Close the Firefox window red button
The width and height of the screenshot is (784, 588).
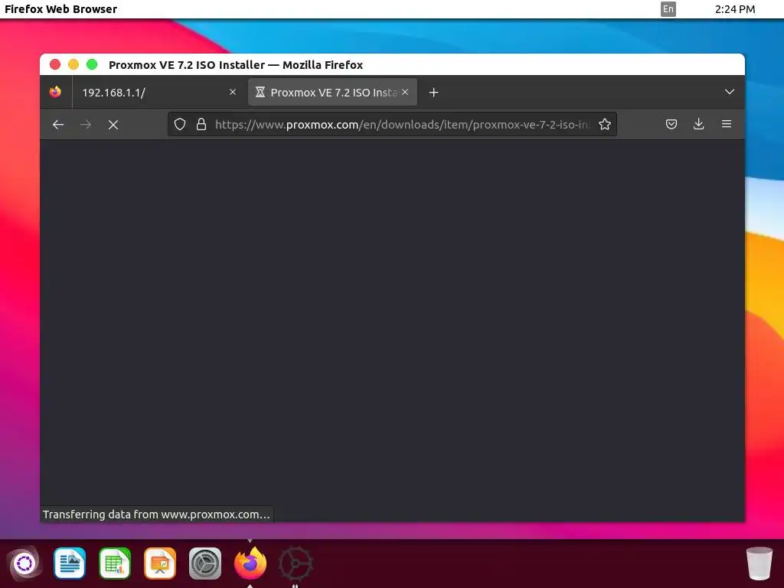point(55,64)
